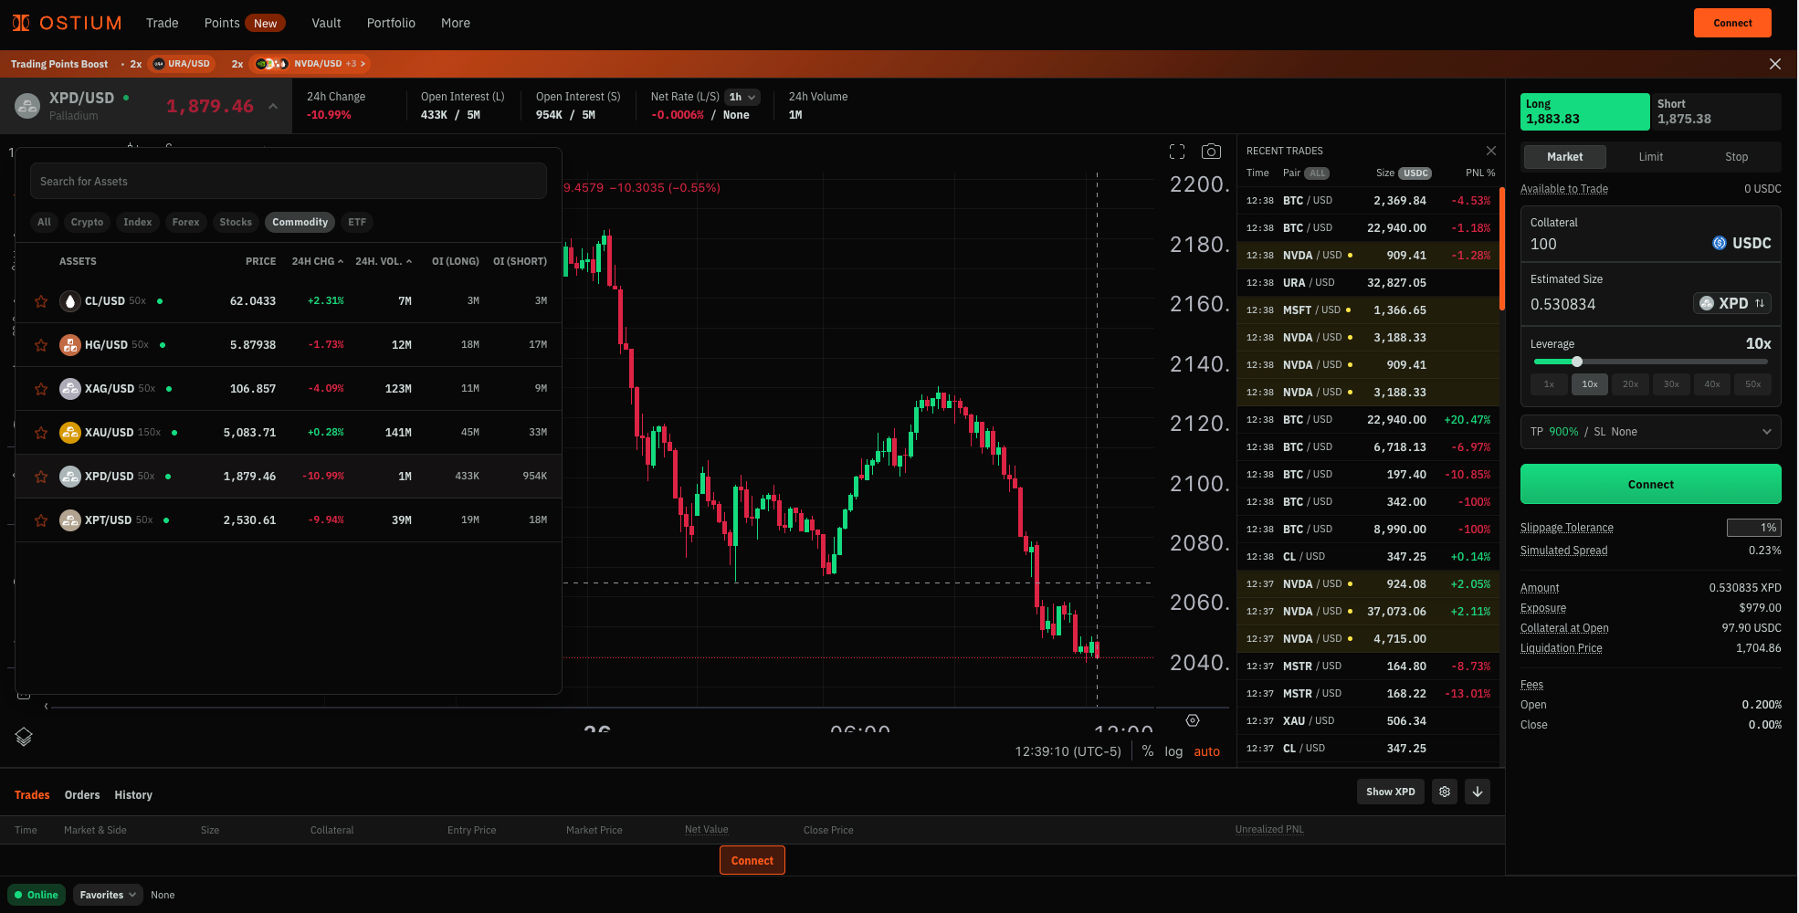
Task: Click the chart settings icon near time axis
Action: coord(1193,721)
